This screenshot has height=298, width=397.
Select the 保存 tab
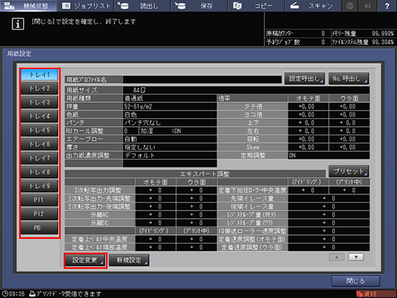(x=199, y=5)
